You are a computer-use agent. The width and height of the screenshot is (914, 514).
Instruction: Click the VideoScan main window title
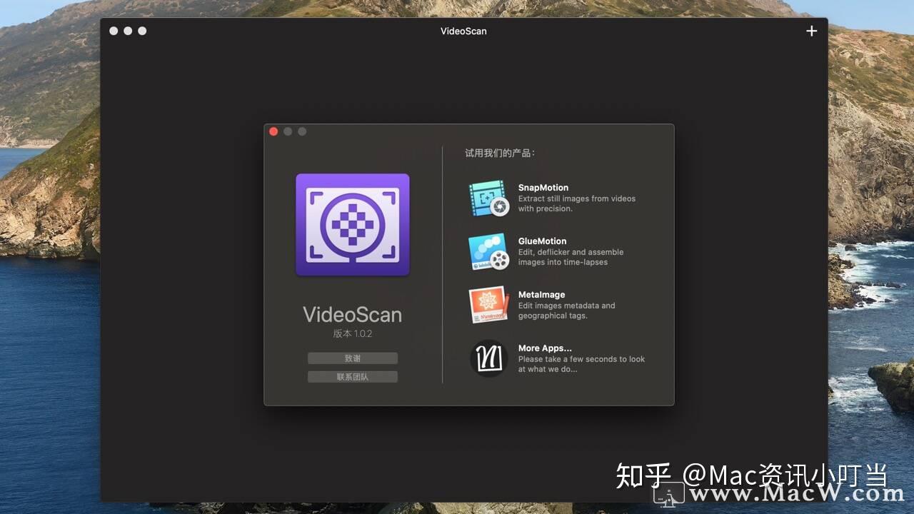(x=463, y=31)
